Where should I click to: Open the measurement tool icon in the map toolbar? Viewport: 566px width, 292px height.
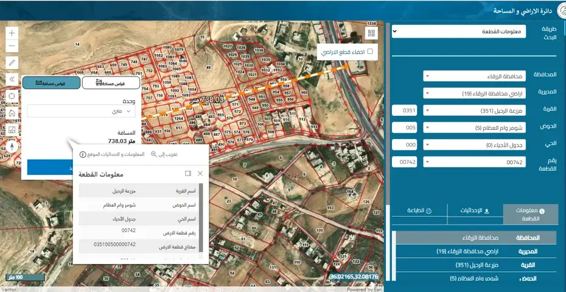pos(12,130)
